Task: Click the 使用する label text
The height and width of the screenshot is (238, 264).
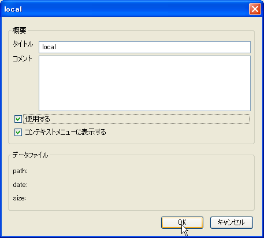Action: click(x=38, y=119)
